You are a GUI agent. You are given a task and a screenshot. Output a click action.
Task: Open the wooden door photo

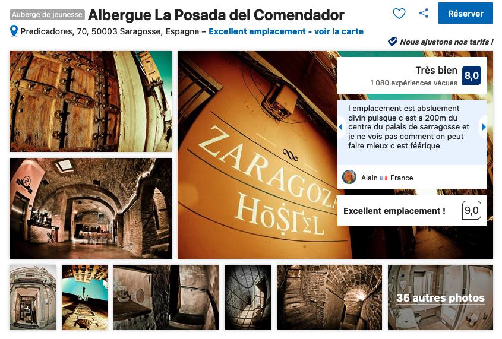(x=91, y=102)
